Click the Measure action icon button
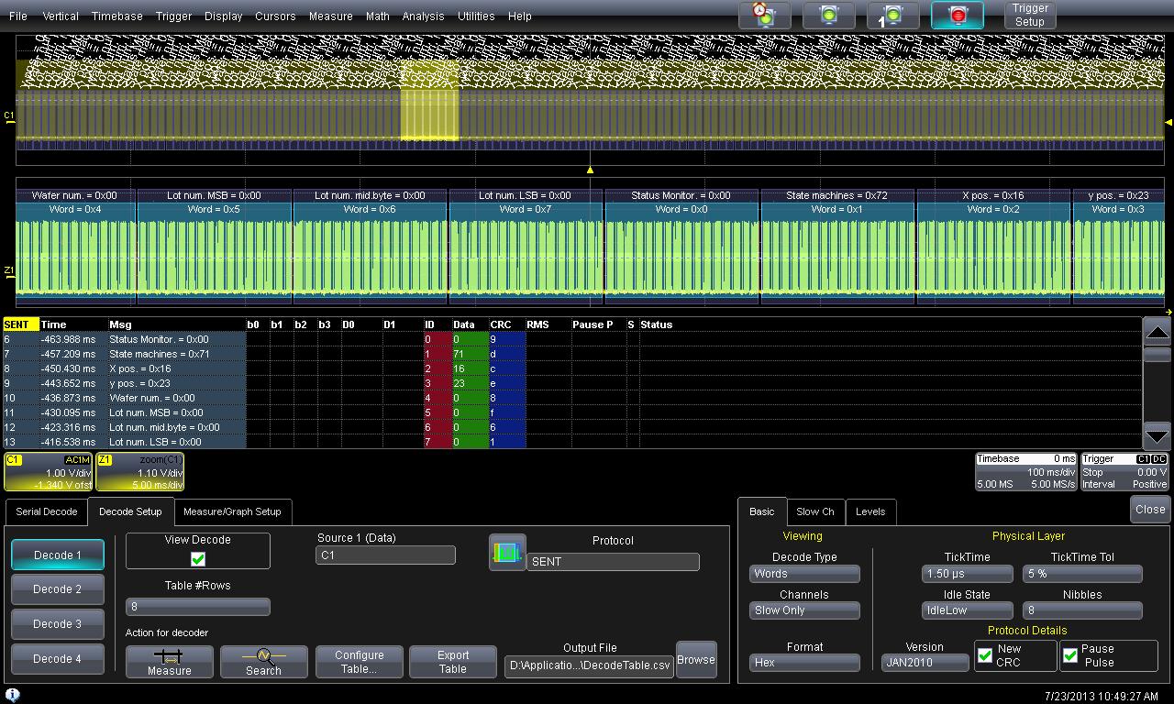The height and width of the screenshot is (704, 1174). (170, 662)
